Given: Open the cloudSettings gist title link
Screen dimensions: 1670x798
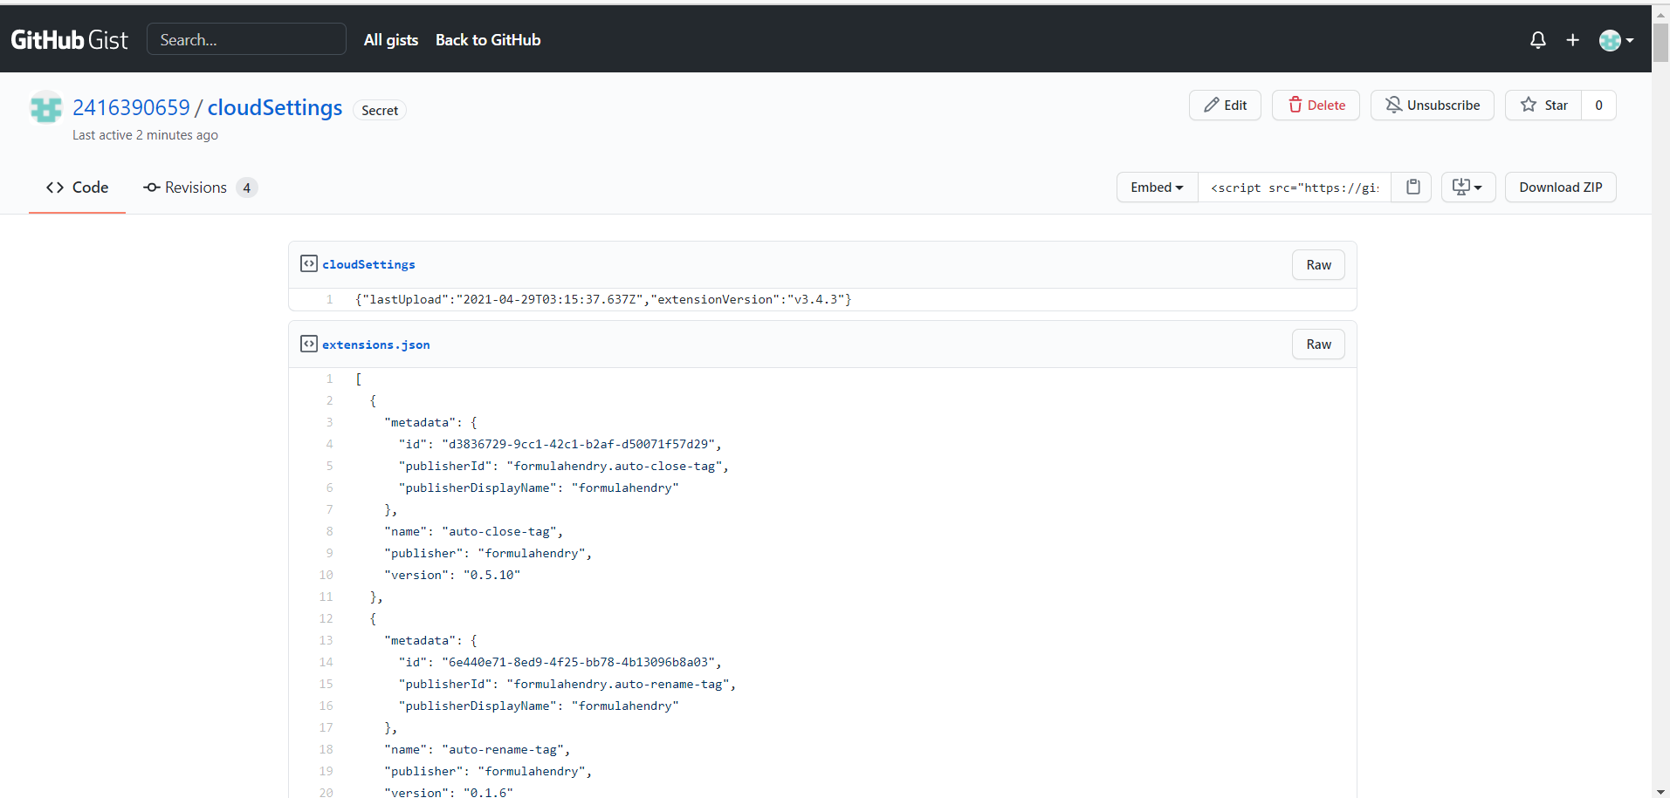Looking at the screenshot, I should [275, 107].
